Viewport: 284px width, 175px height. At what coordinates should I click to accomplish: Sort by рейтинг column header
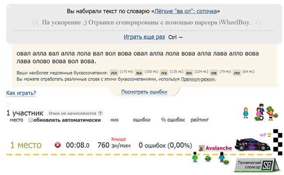coord(200,119)
